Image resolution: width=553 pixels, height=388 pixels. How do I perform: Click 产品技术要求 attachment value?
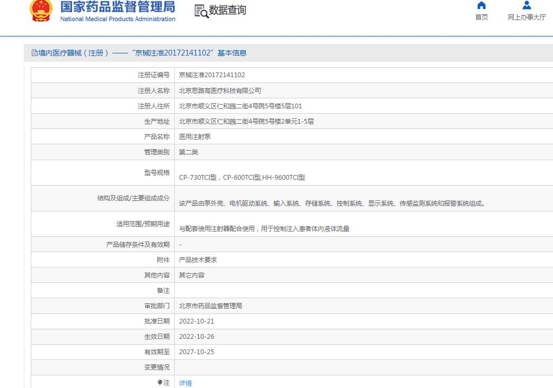[x=198, y=260]
